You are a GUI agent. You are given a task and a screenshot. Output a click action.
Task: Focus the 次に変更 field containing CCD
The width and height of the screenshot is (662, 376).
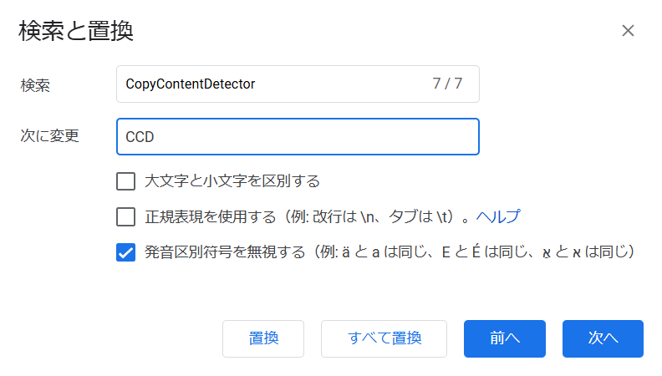298,137
